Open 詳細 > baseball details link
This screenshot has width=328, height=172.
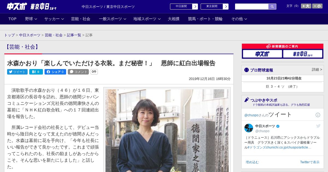click(317, 70)
